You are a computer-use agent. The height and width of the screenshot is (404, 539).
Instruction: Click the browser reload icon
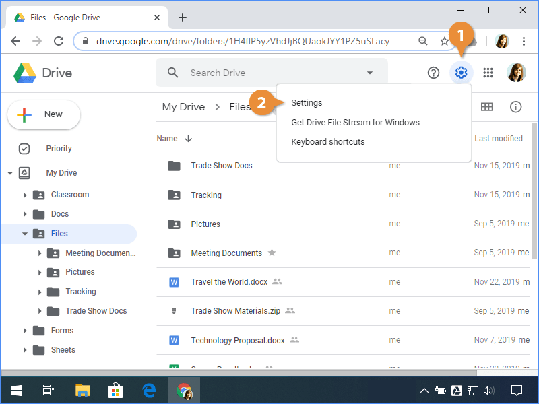coord(58,41)
